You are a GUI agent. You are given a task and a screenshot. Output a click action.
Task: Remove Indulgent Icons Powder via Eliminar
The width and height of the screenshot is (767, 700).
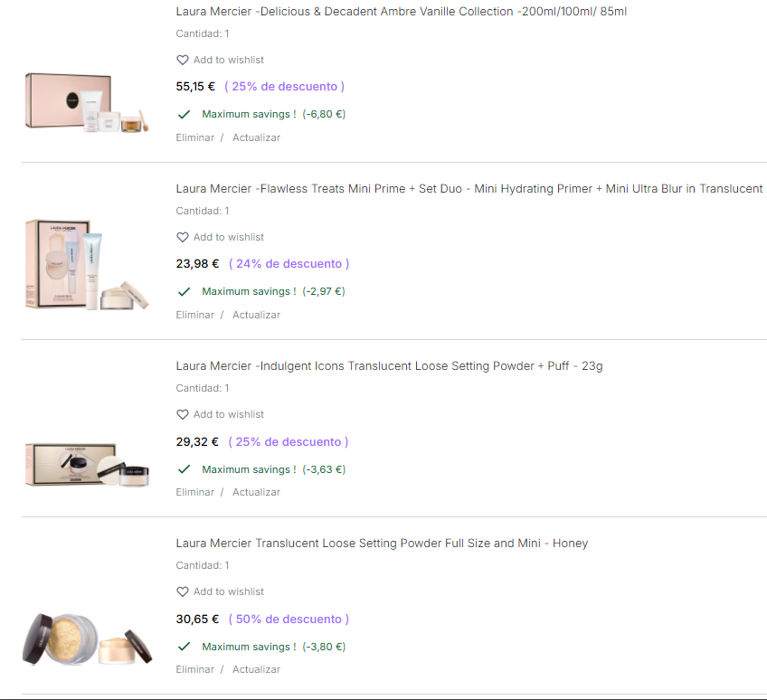pos(195,492)
